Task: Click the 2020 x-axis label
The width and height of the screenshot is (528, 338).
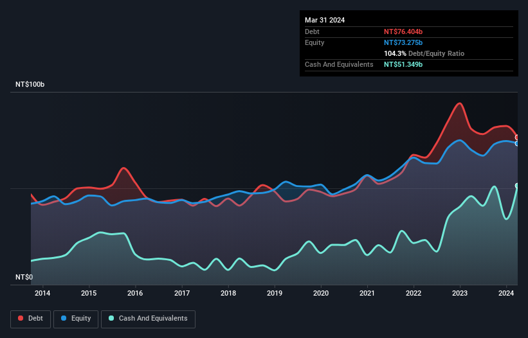Action: (x=321, y=293)
